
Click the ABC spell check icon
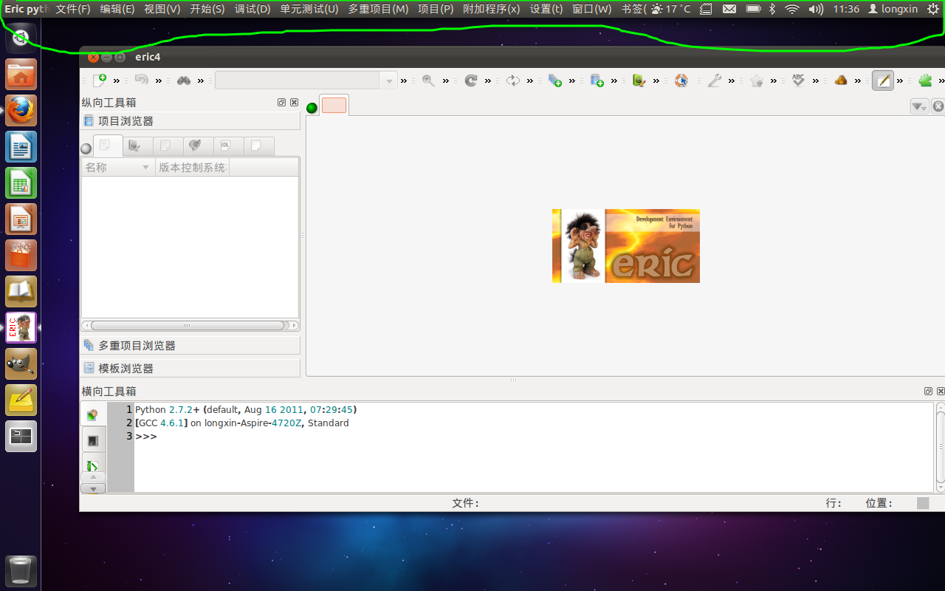[798, 80]
